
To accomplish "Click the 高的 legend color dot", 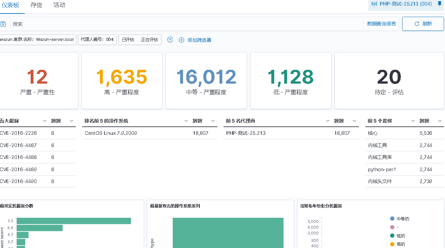I will pos(392,244).
